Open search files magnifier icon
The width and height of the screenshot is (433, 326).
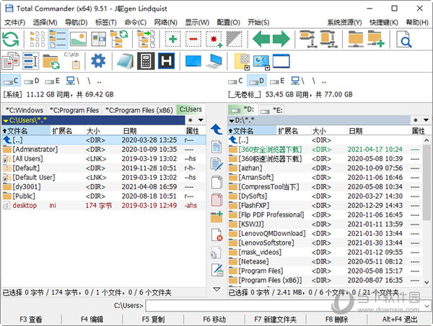point(403,40)
